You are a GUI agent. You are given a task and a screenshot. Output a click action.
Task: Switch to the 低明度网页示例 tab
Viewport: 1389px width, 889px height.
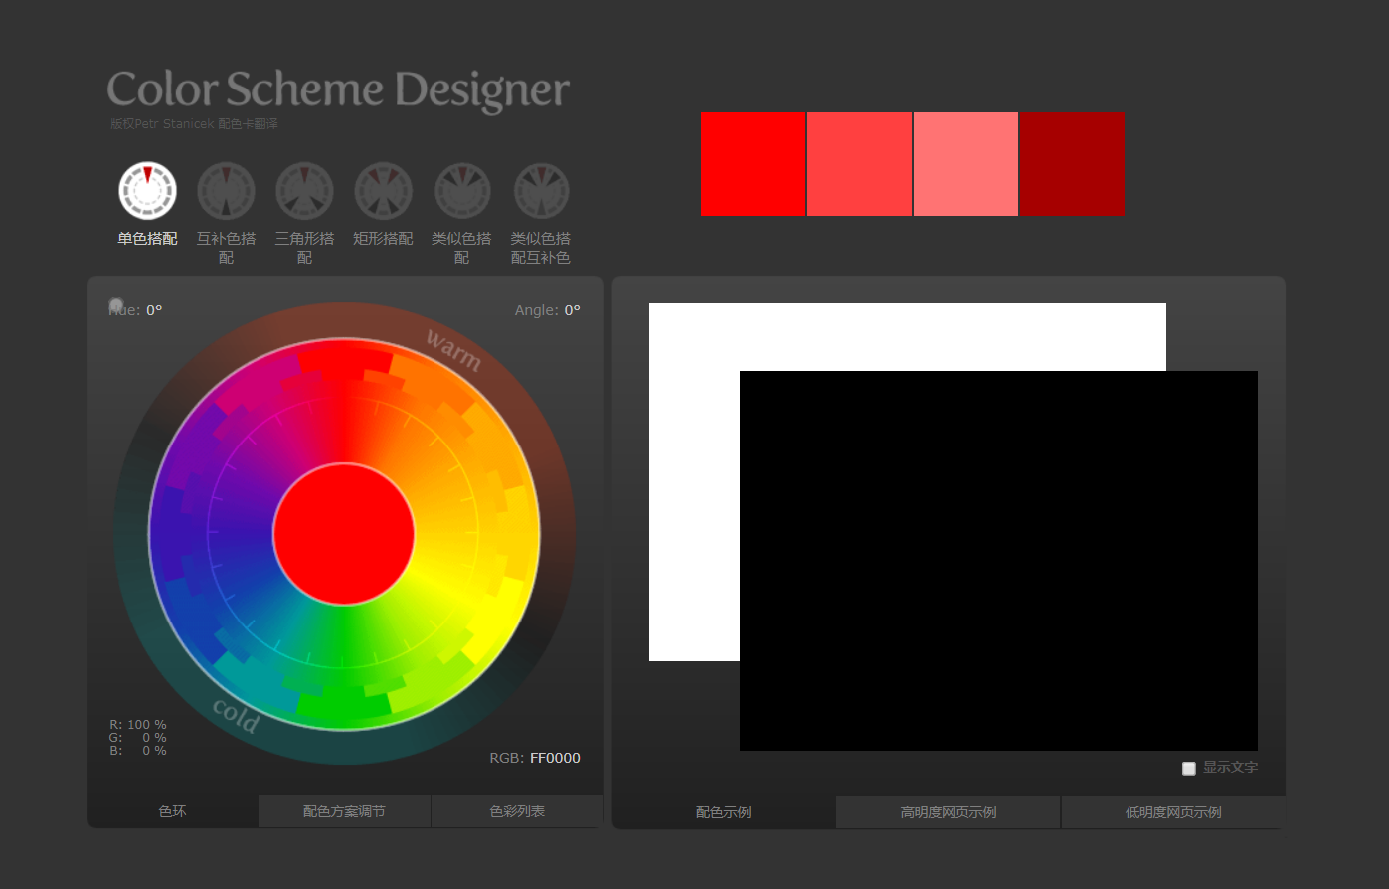point(1173,812)
